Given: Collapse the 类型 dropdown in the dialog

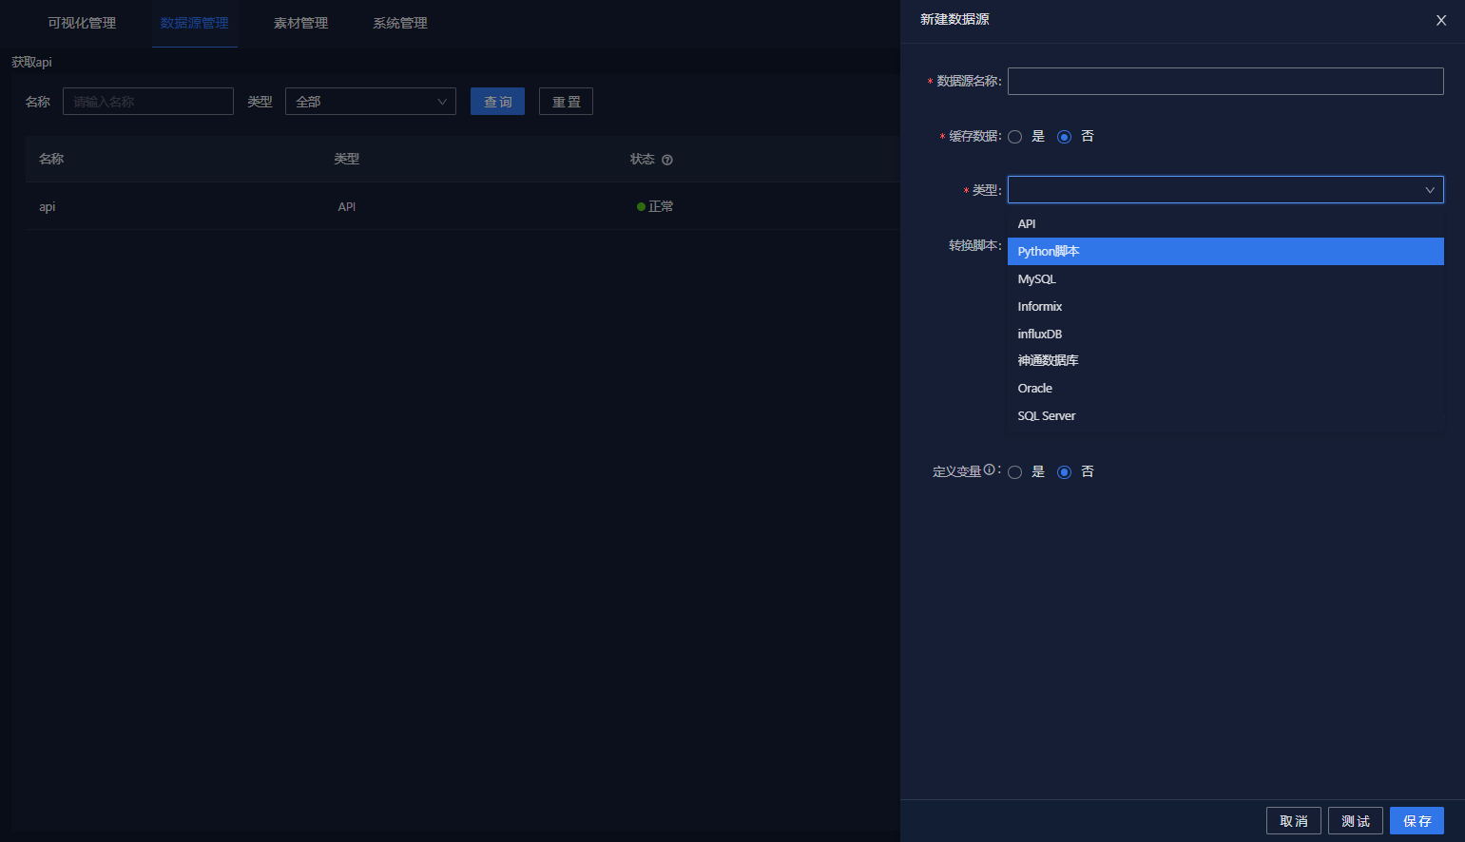Looking at the screenshot, I should click(x=1429, y=189).
